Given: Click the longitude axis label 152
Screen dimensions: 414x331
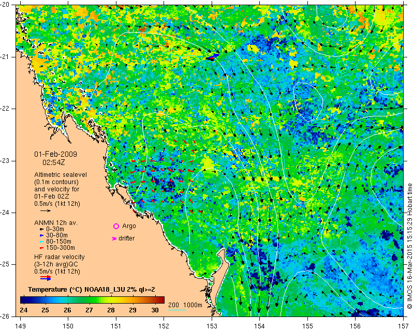Looking at the screenshot, I should coord(164,326).
